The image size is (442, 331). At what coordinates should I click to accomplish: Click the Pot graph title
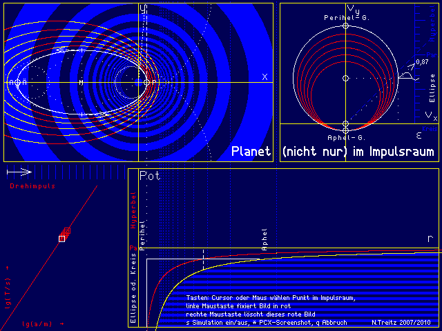(x=150, y=177)
